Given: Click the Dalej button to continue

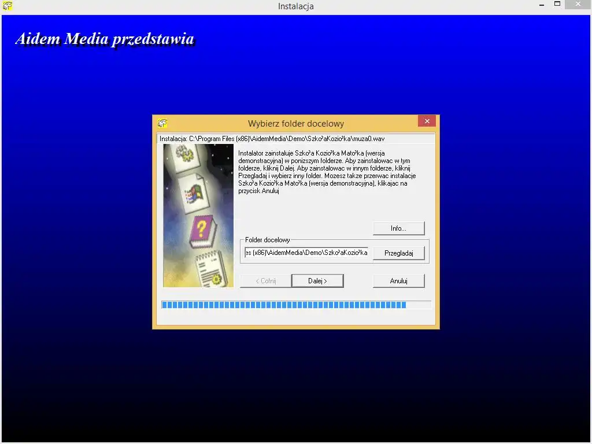Looking at the screenshot, I should coord(317,281).
